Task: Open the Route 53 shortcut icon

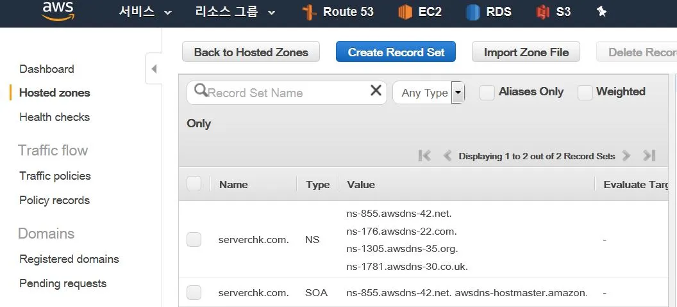Action: coord(310,13)
